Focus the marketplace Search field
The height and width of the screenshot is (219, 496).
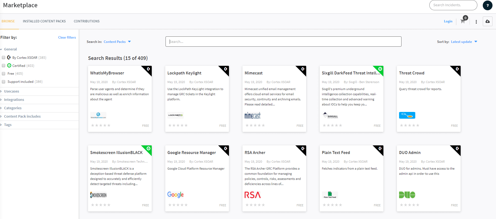(x=284, y=42)
